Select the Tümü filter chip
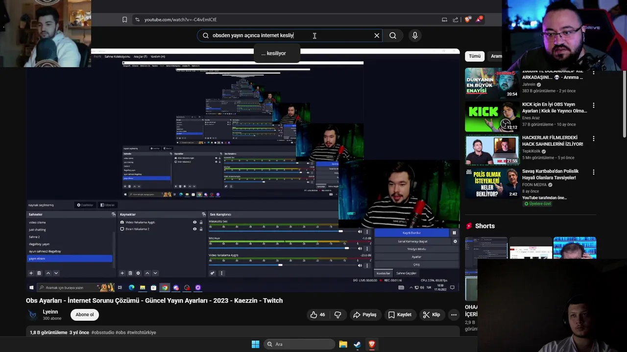The width and height of the screenshot is (627, 352). click(475, 56)
